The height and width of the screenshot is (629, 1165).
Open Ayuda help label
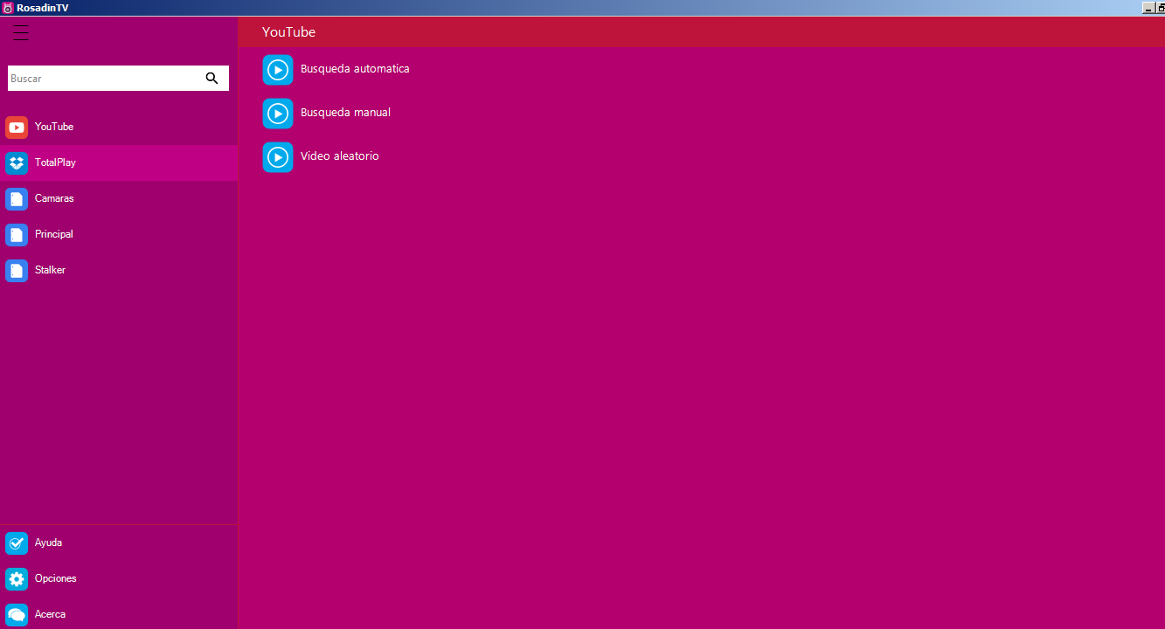coord(48,543)
